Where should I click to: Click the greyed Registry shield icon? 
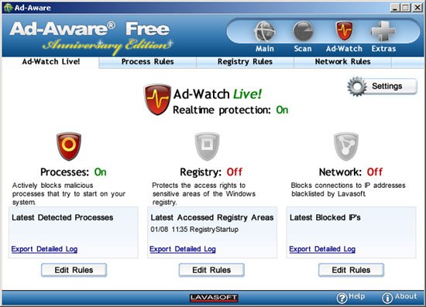(207, 146)
